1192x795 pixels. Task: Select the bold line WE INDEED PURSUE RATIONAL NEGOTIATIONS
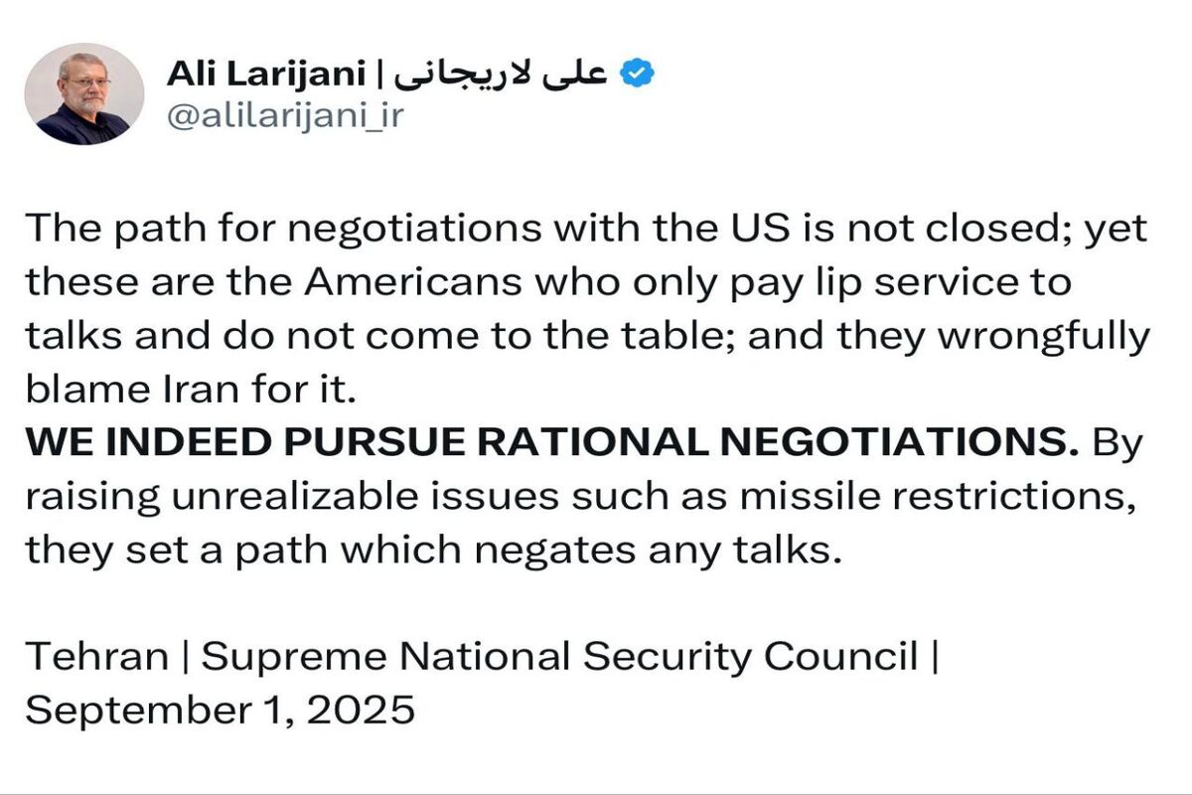(x=552, y=443)
